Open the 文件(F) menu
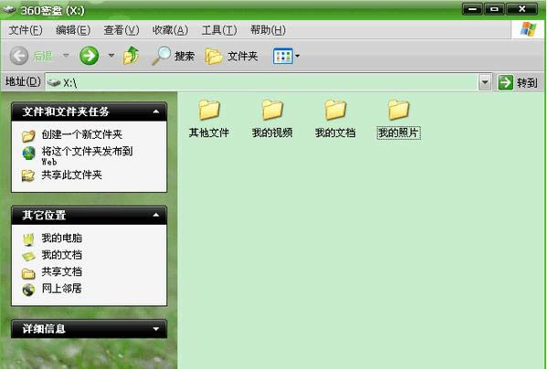The image size is (548, 369). point(26,30)
